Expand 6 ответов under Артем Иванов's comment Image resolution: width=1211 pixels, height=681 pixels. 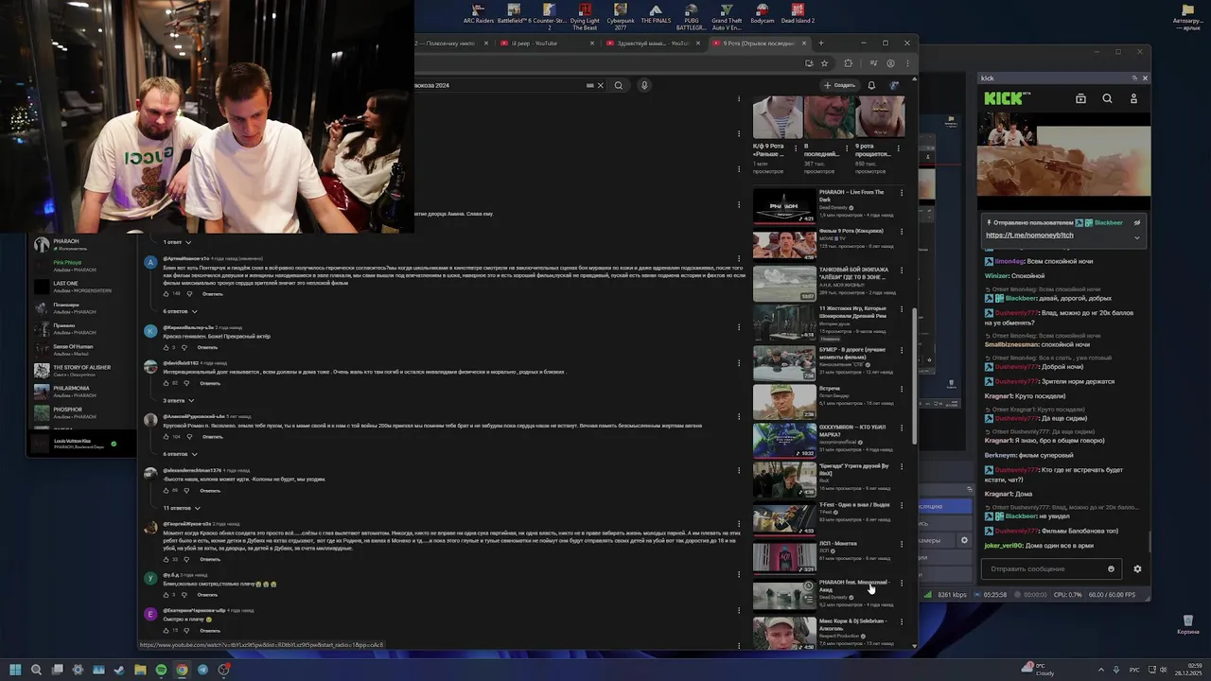click(180, 311)
